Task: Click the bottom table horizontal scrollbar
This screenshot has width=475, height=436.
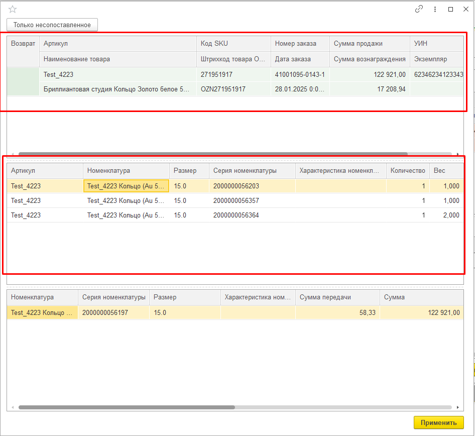Action: [127, 407]
